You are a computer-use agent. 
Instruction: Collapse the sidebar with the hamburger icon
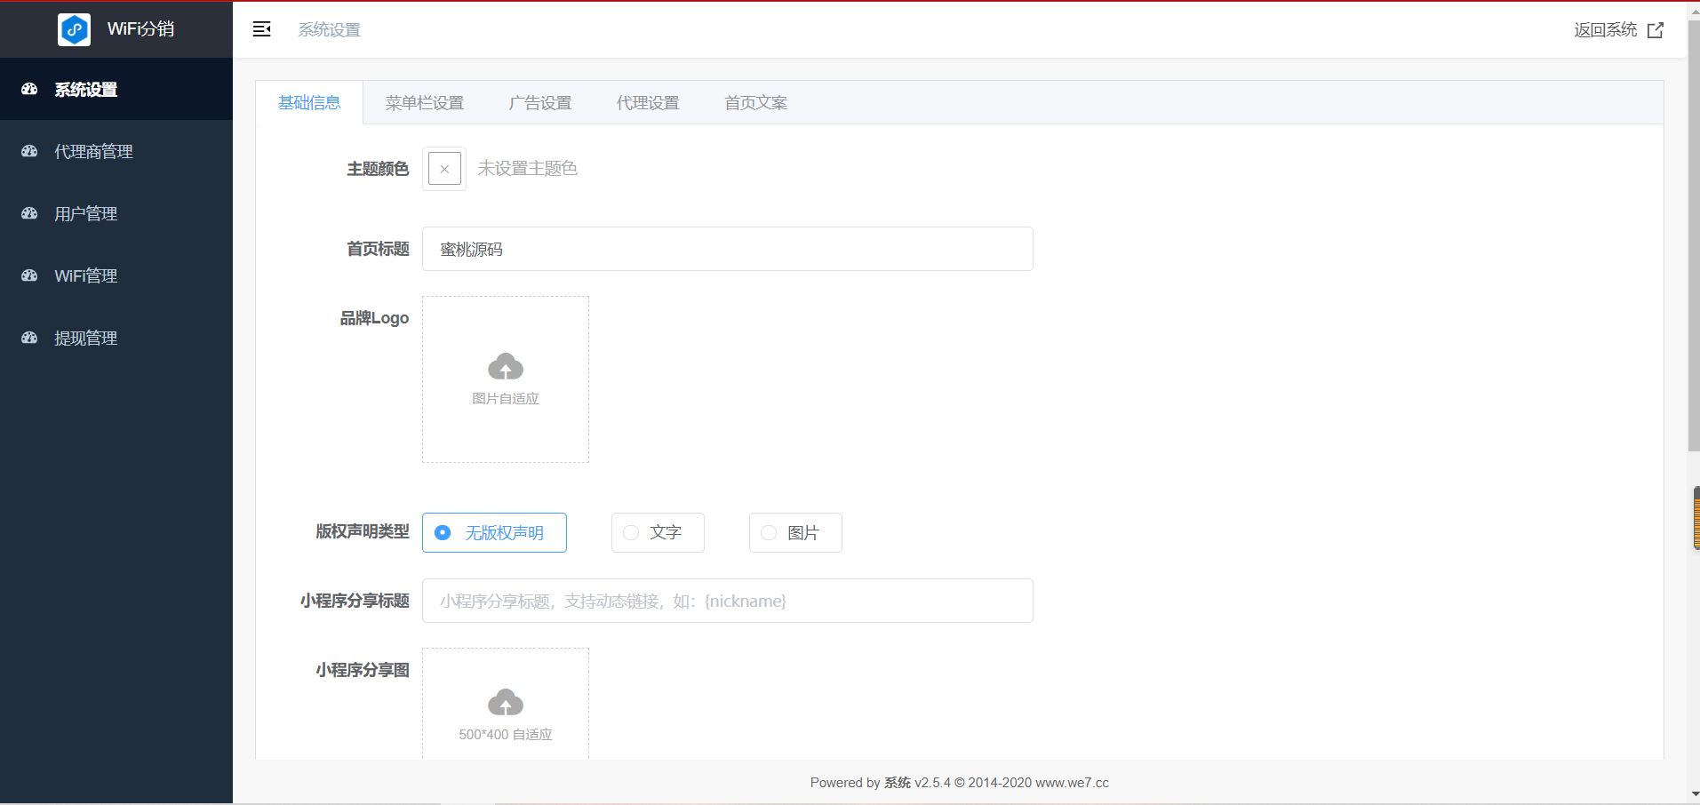pyautogui.click(x=261, y=29)
